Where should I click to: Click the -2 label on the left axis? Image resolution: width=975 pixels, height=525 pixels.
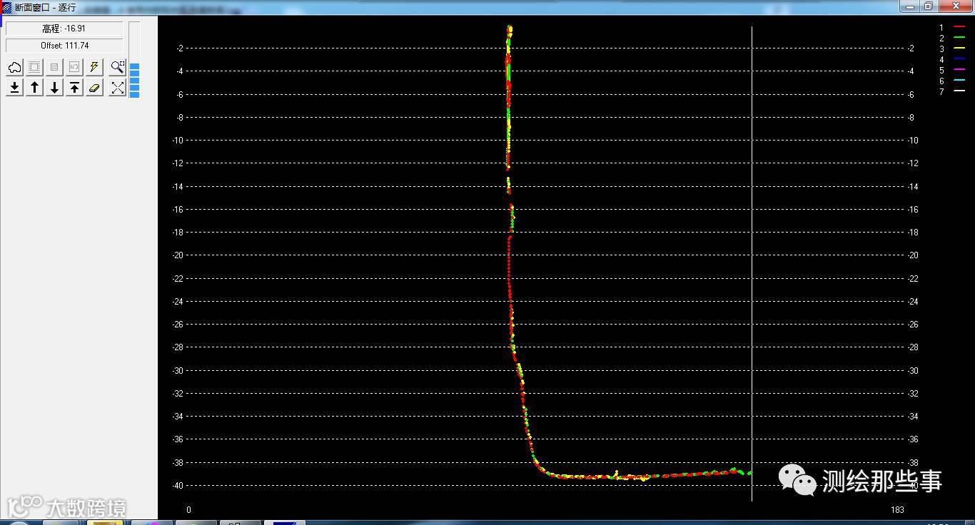tap(180, 49)
